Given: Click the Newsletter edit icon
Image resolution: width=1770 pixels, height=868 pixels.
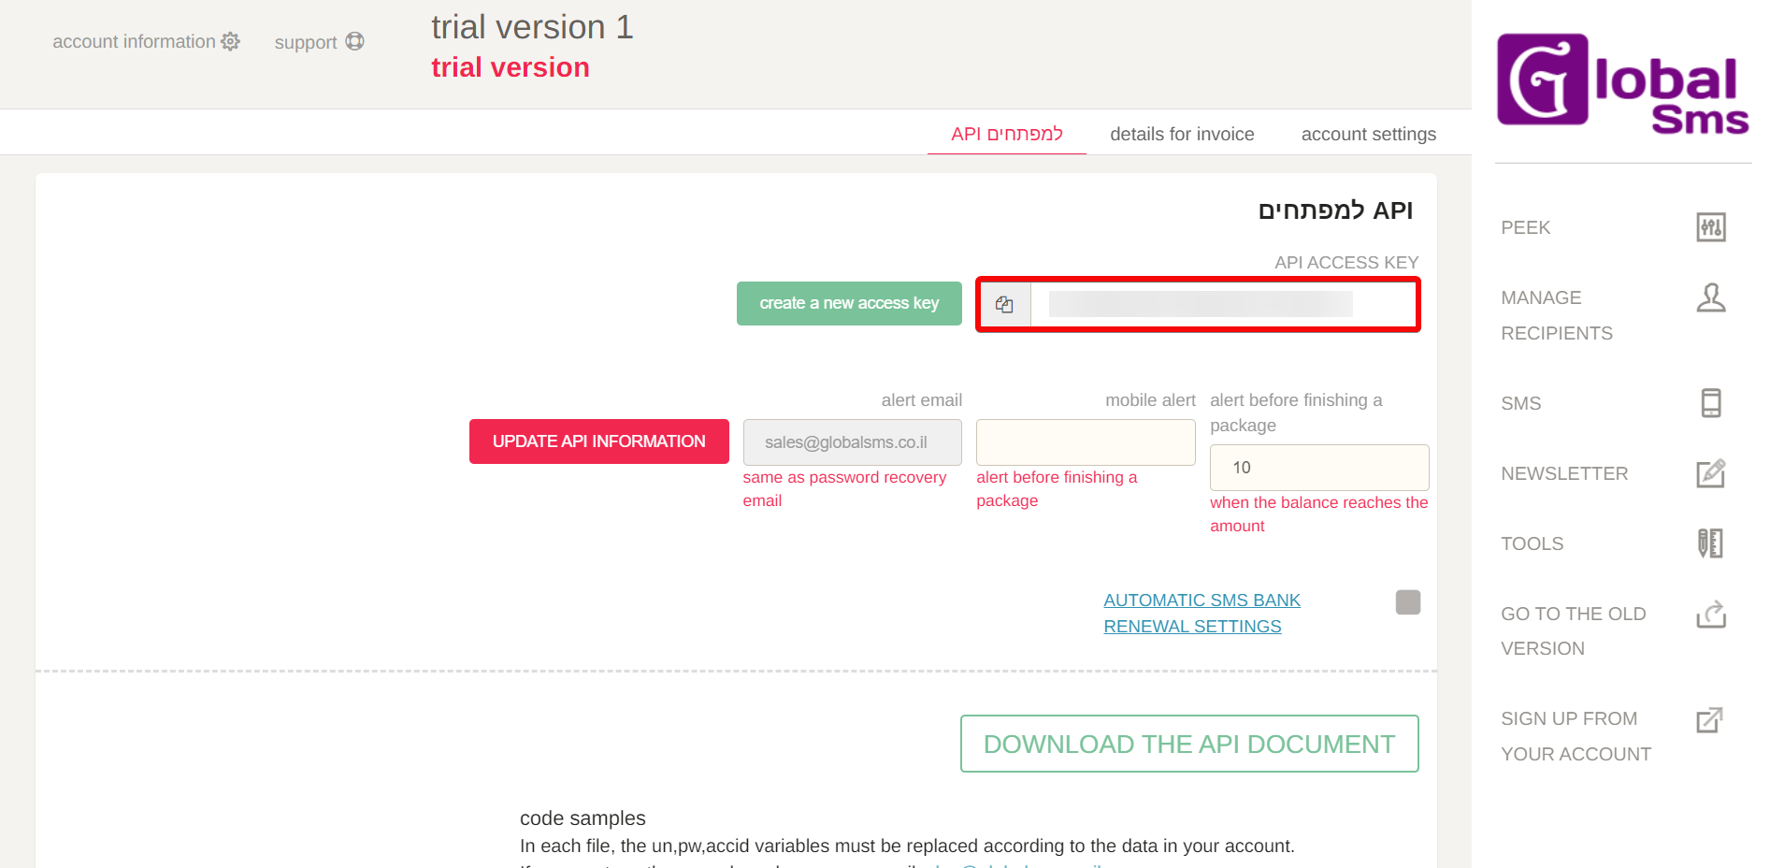Looking at the screenshot, I should [1710, 473].
